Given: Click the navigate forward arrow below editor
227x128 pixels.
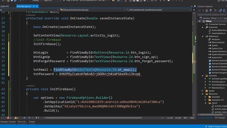Looking at the screenshot, I should click(x=29, y=118).
